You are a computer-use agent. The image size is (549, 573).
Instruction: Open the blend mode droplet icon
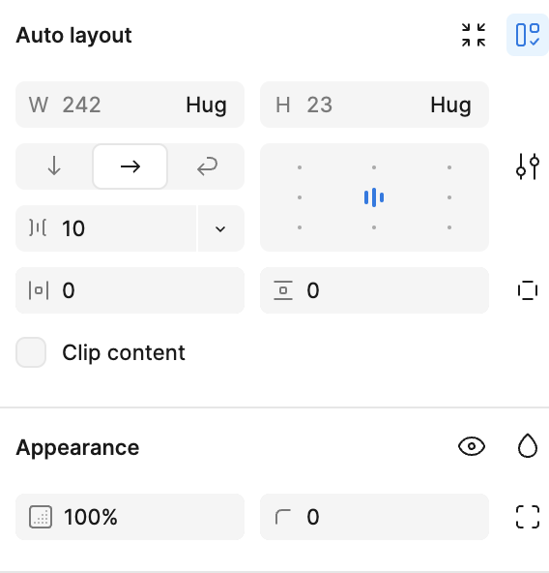tap(528, 446)
